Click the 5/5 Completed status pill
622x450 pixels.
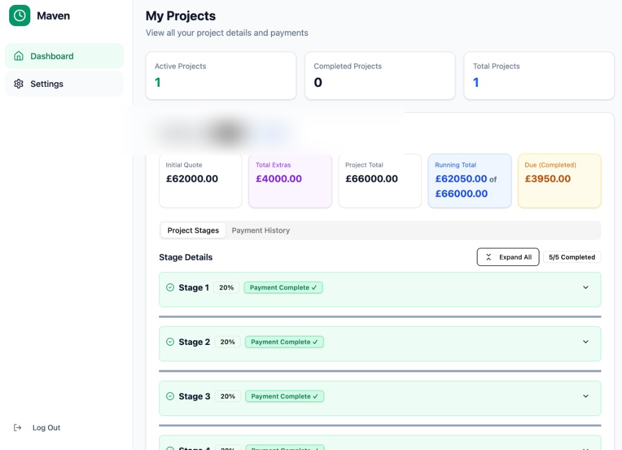[572, 257]
